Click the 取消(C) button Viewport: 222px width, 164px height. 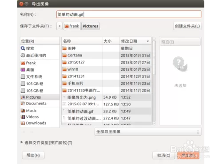click(x=163, y=155)
